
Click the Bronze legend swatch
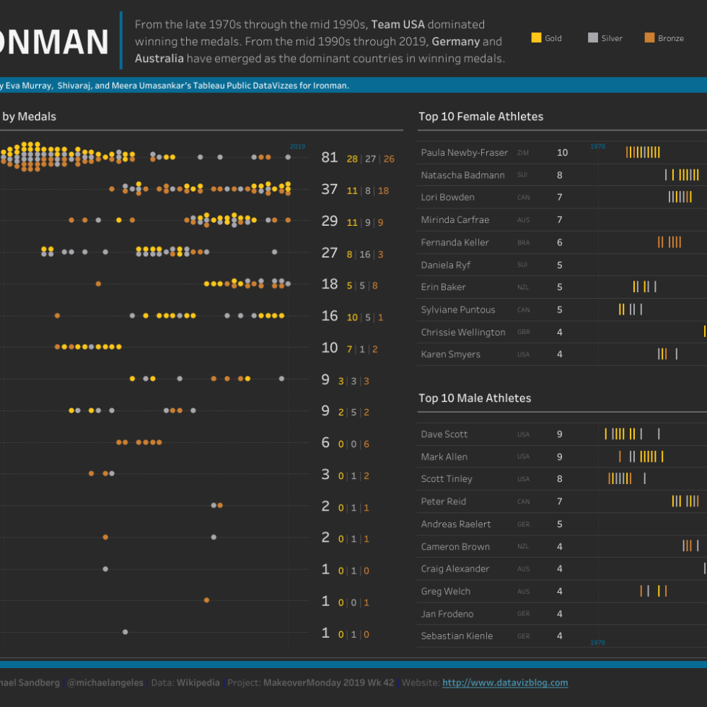tap(649, 38)
